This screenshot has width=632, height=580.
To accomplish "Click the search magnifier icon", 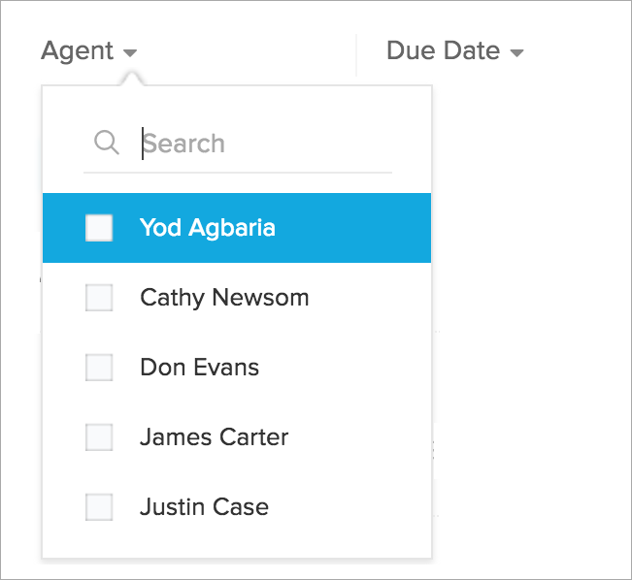I will point(106,144).
